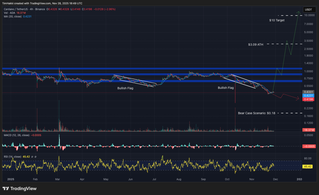Click the red 0.4198 last price tag
Screen dimensions: 319x195
click(308, 99)
